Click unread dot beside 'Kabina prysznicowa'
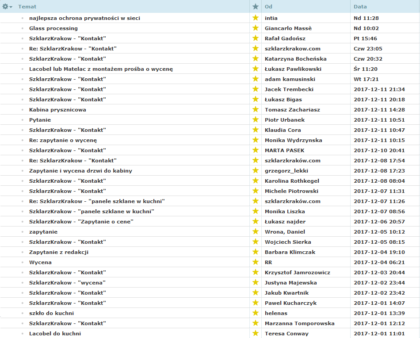The height and width of the screenshot is (338, 420). tap(23, 110)
